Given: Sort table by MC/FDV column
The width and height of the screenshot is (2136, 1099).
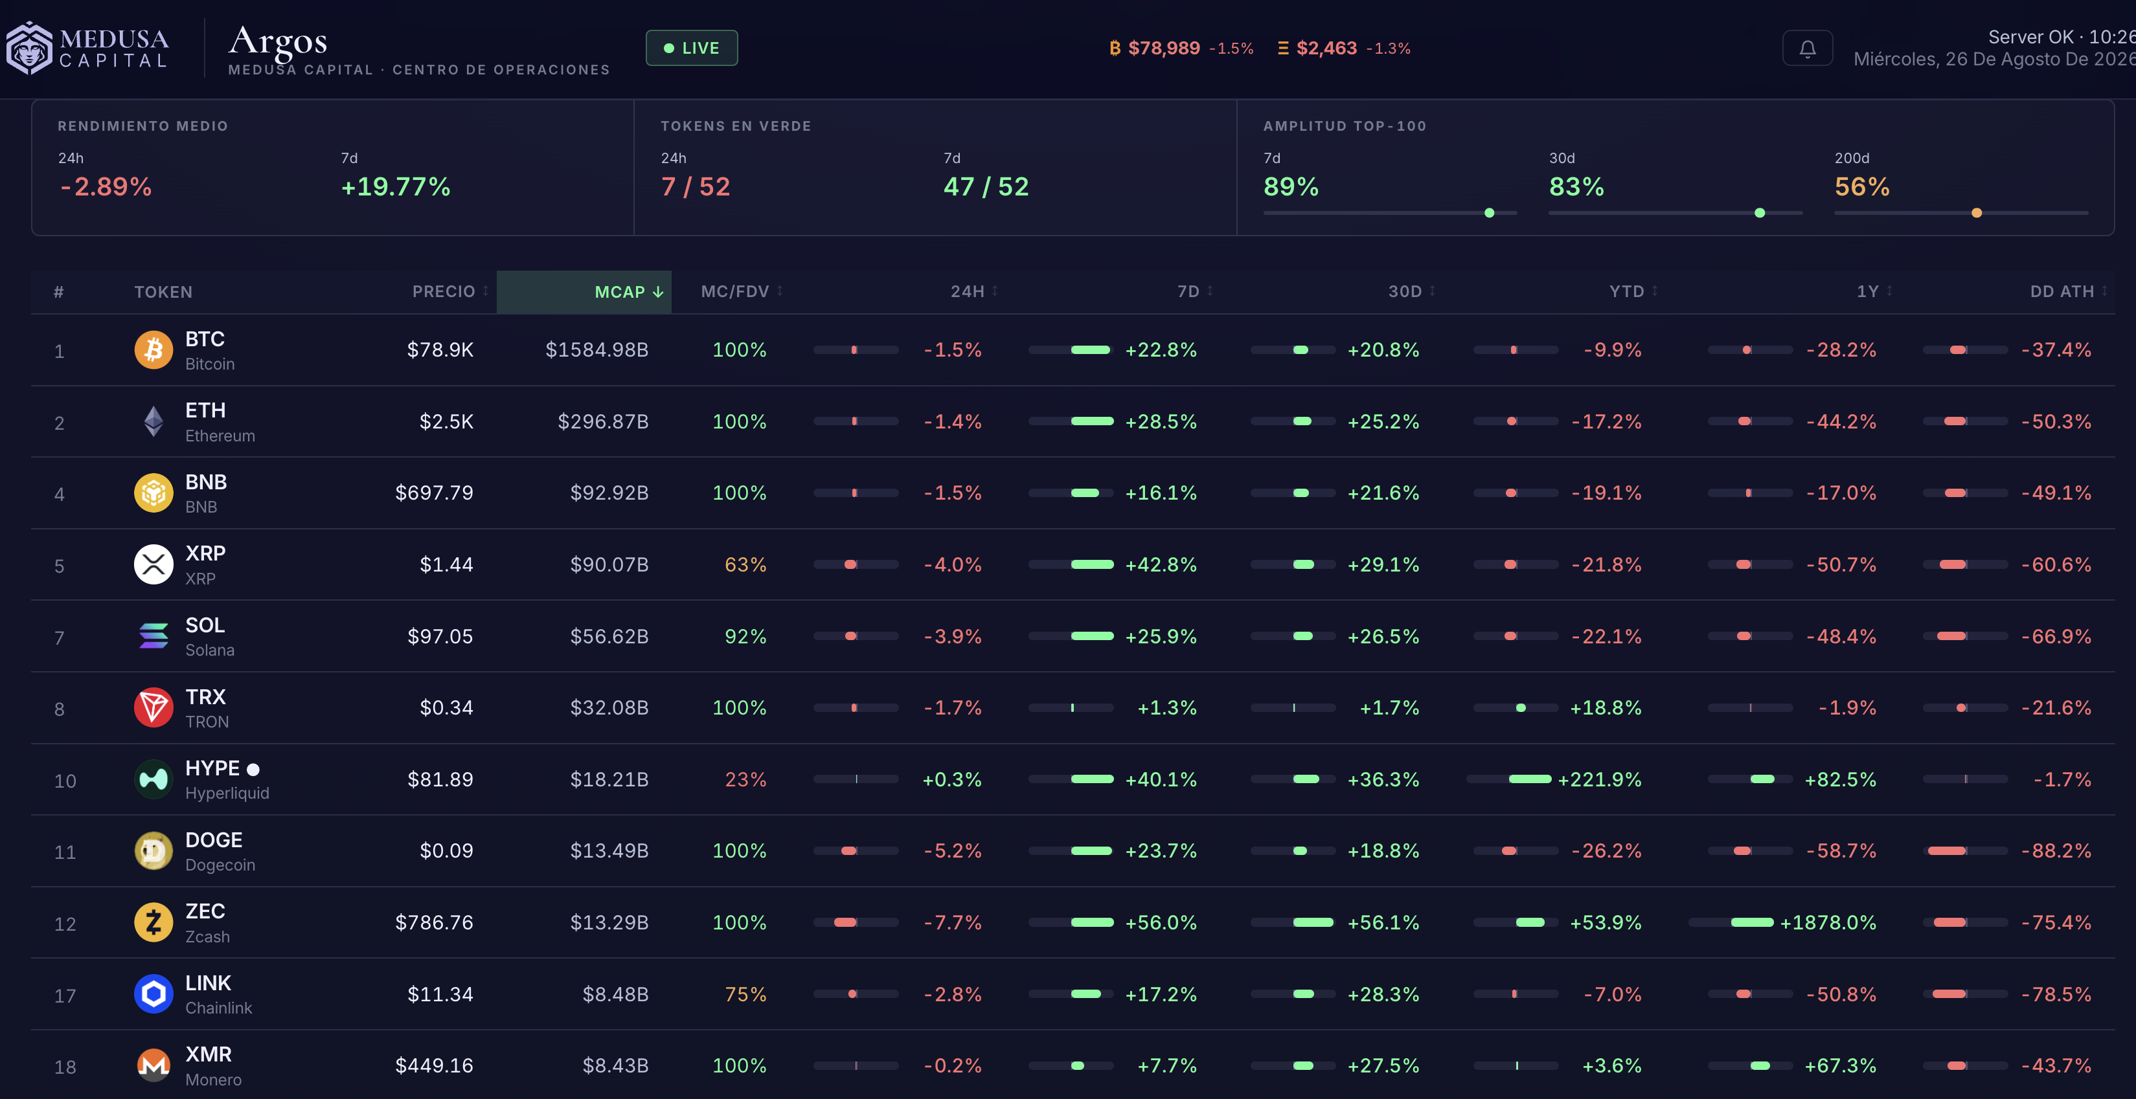Looking at the screenshot, I should 742,292.
